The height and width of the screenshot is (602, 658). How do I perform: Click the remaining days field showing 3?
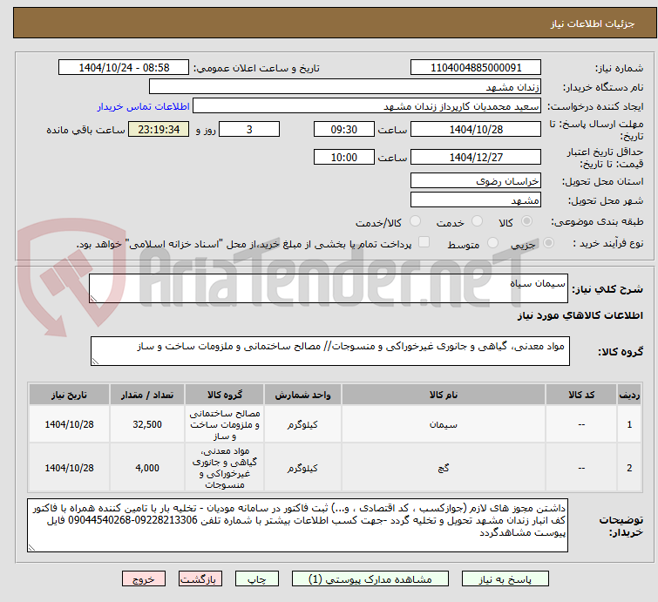(x=249, y=129)
